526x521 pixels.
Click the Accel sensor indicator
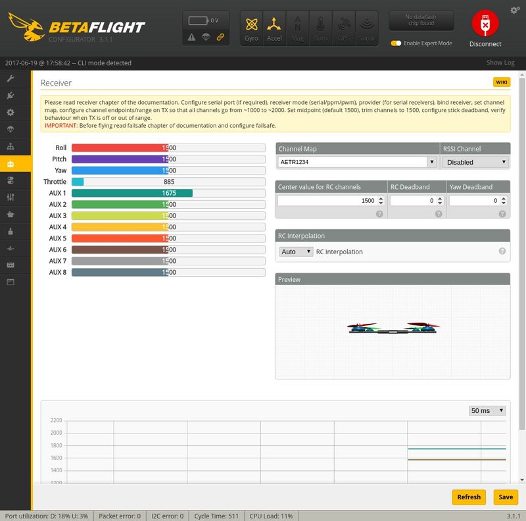pos(274,28)
